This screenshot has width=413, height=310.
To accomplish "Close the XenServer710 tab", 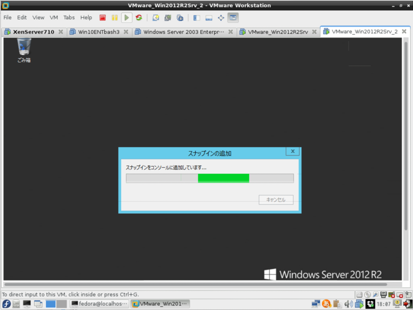I will (61, 32).
